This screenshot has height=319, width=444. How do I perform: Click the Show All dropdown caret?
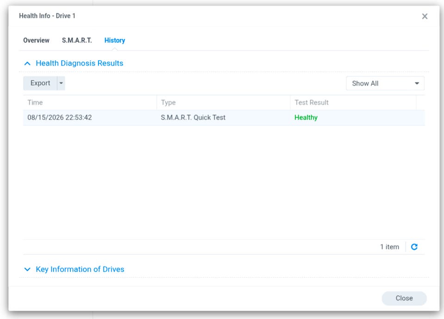click(x=417, y=83)
